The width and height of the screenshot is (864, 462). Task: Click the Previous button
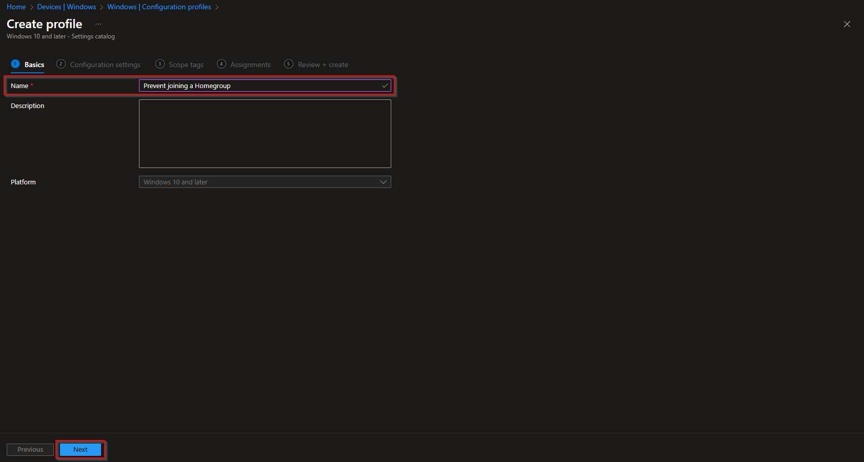pyautogui.click(x=30, y=449)
